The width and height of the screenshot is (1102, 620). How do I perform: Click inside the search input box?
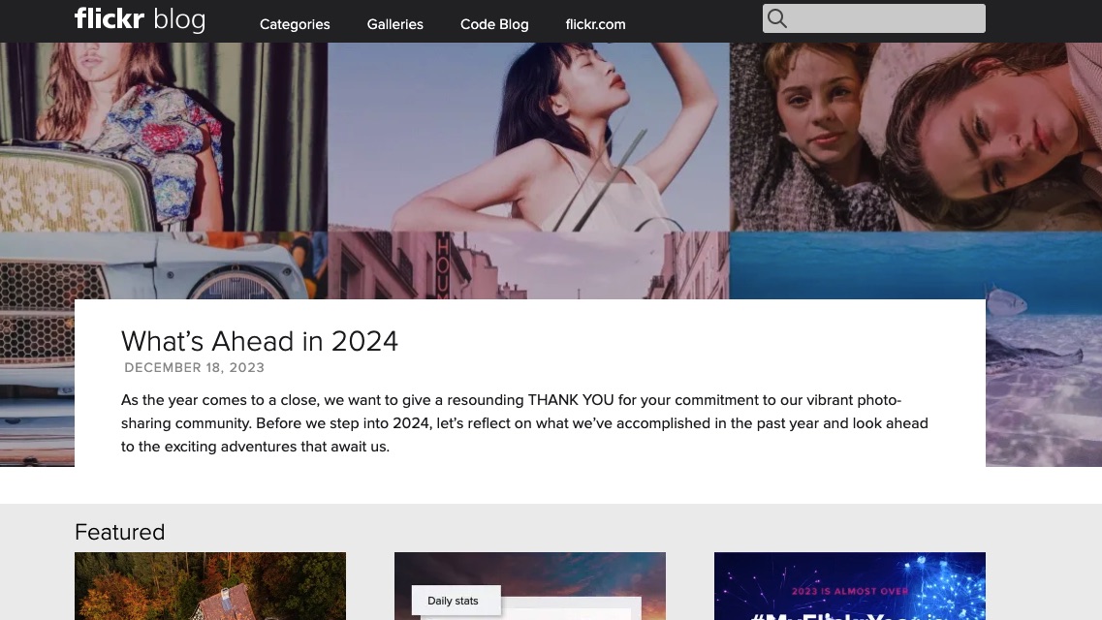[x=882, y=17]
